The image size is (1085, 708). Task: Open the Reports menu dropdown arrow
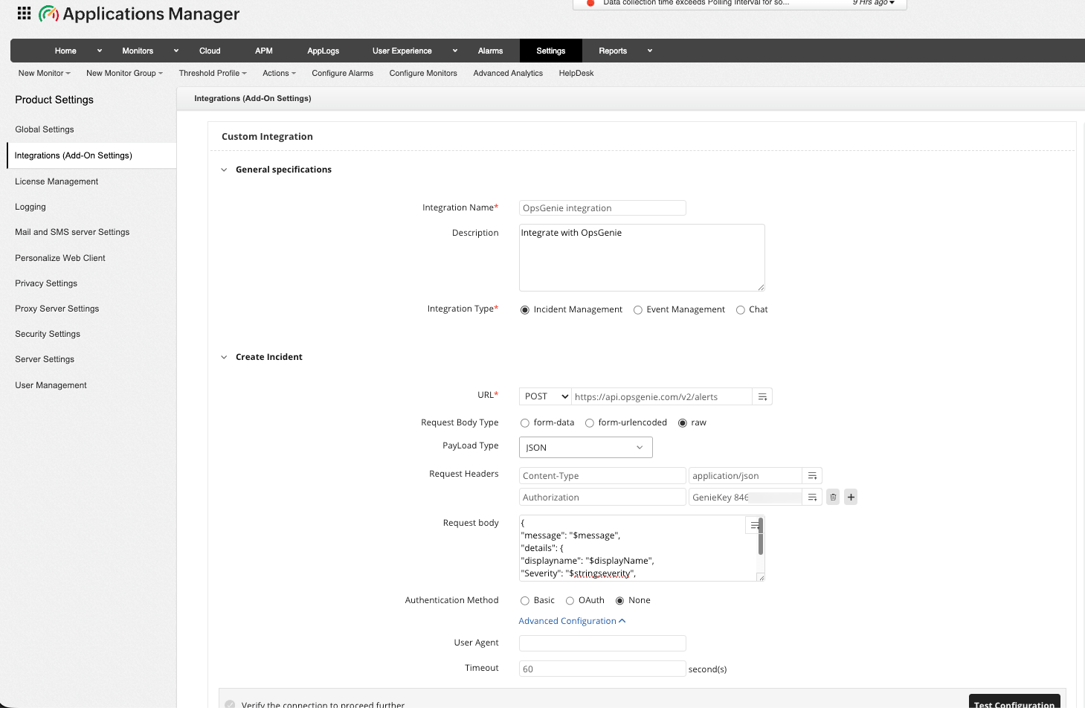click(650, 51)
